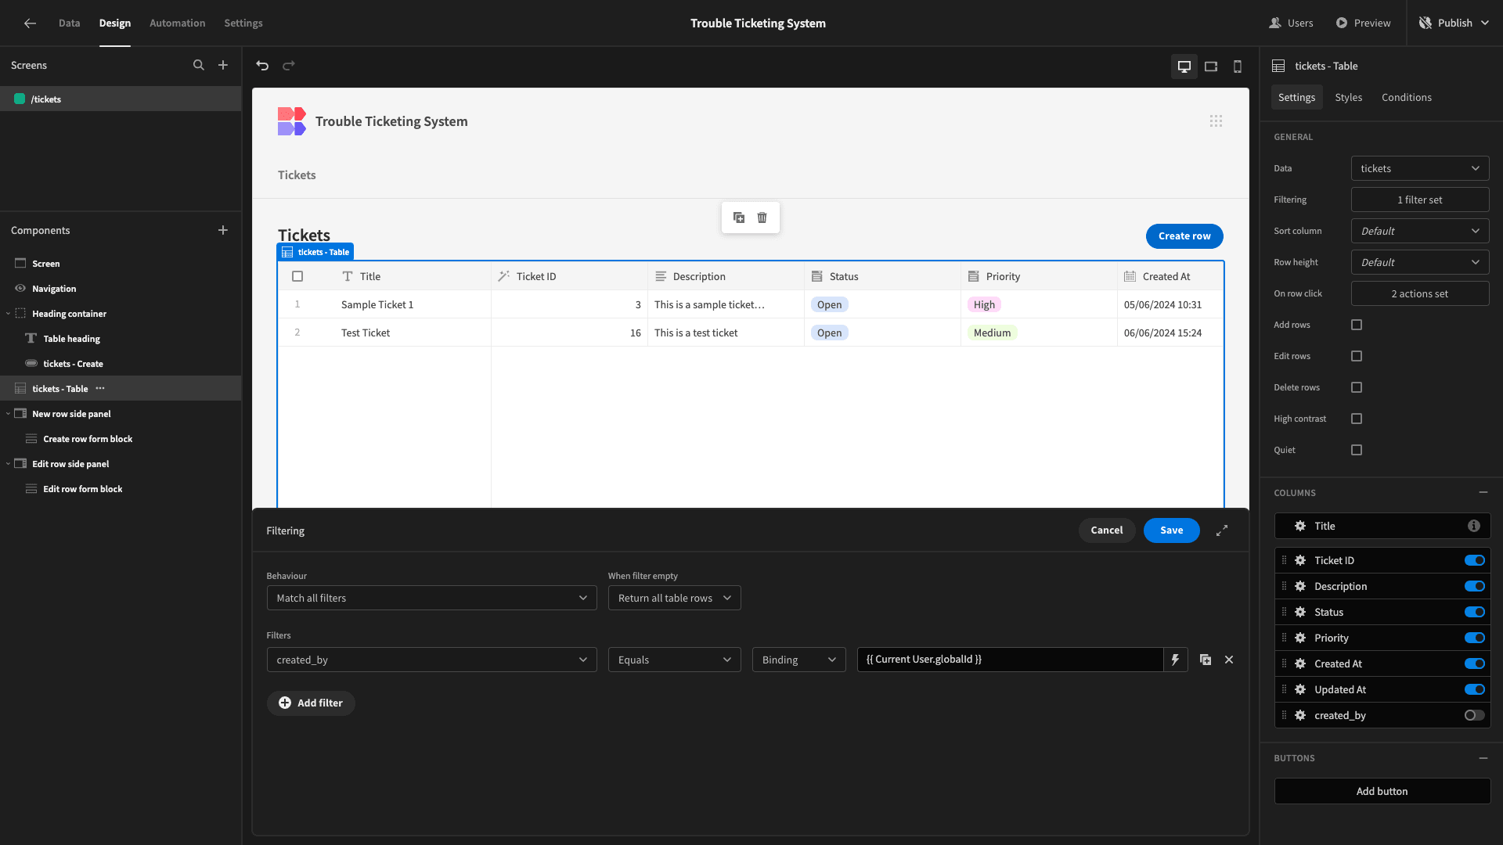Open the Behaviour Match all filters dropdown
The width and height of the screenshot is (1503, 845).
click(x=431, y=598)
